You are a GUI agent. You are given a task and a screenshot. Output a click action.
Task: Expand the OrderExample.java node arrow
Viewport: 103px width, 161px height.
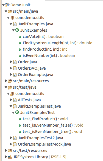click(11, 75)
